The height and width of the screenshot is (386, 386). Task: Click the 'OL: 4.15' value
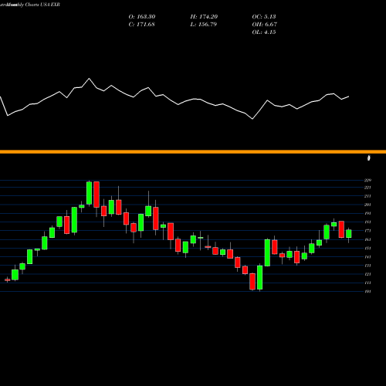click(264, 32)
